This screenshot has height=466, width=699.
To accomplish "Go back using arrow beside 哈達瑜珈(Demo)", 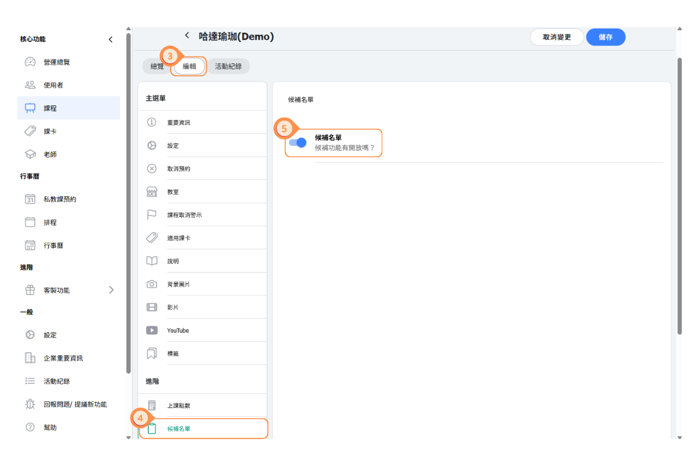I will [x=187, y=36].
